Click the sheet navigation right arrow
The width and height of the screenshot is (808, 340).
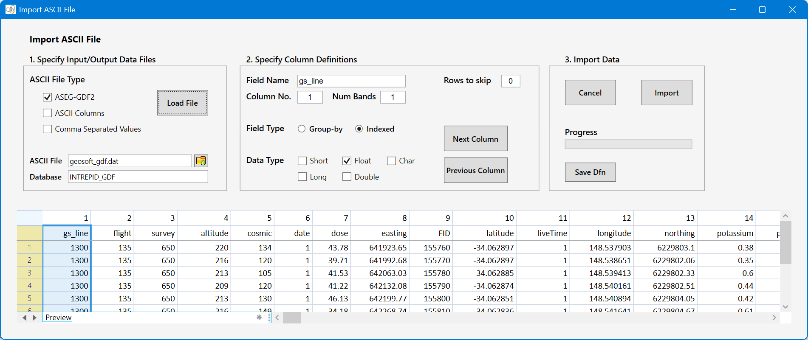pyautogui.click(x=34, y=318)
